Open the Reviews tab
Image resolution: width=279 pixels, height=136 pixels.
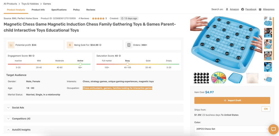tap(91, 10)
